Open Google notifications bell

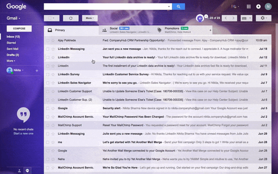click(259, 6)
